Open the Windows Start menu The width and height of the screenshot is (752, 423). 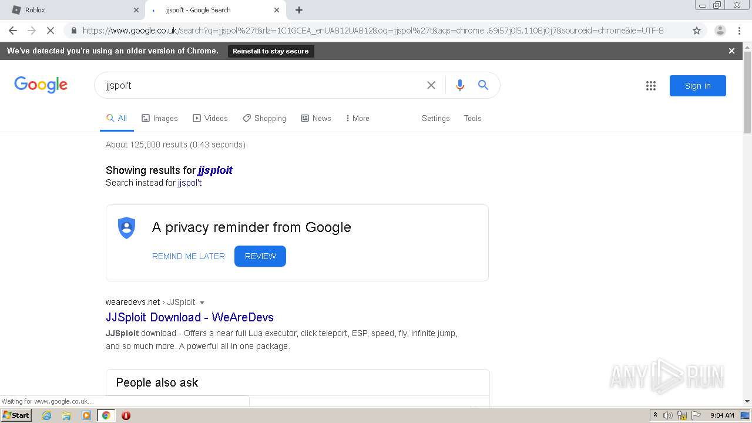tap(16, 415)
